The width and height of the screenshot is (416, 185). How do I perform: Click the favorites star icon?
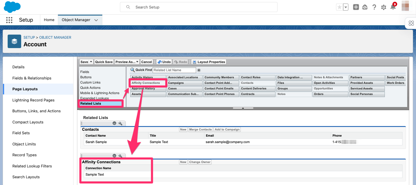pos(340,7)
